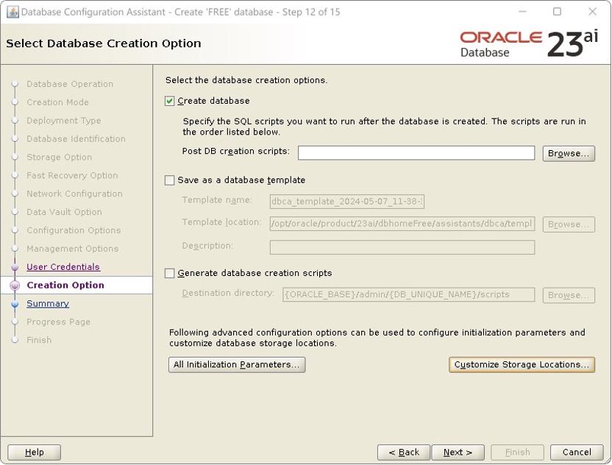The image size is (612, 465).
Task: Click the Template location path field
Action: (x=402, y=224)
